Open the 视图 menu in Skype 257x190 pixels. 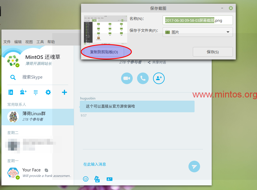pos(29,42)
